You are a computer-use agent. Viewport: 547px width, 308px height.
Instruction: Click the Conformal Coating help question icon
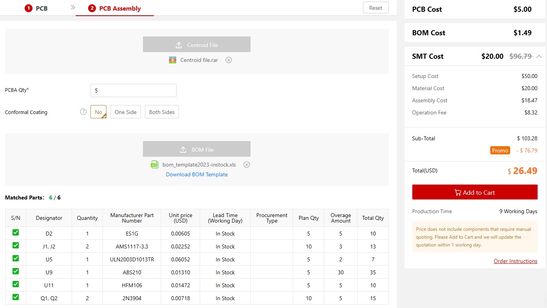(x=83, y=112)
